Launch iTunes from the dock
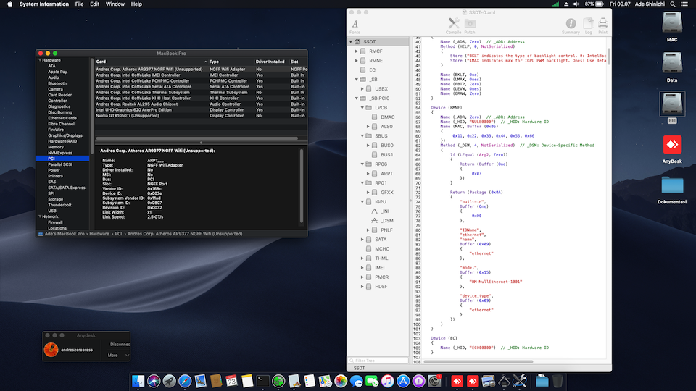Viewport: 696px width, 391px height. (387, 381)
